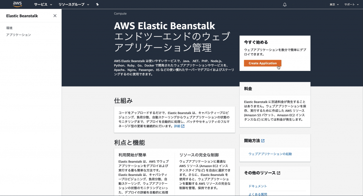The image size is (363, 196).
Task: Open the サポート dropdown menu
Action: [351, 5]
